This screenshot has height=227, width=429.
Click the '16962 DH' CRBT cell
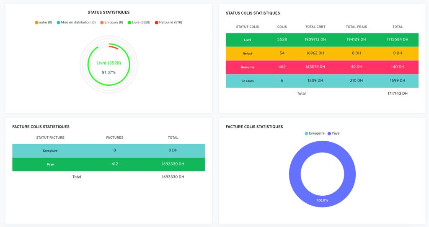click(315, 53)
